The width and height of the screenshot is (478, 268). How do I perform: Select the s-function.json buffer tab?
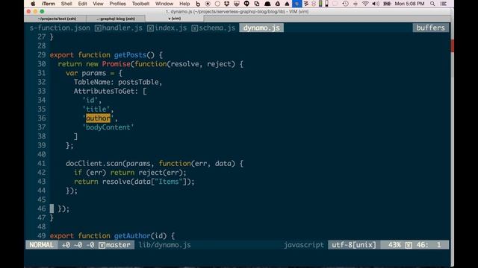point(60,28)
